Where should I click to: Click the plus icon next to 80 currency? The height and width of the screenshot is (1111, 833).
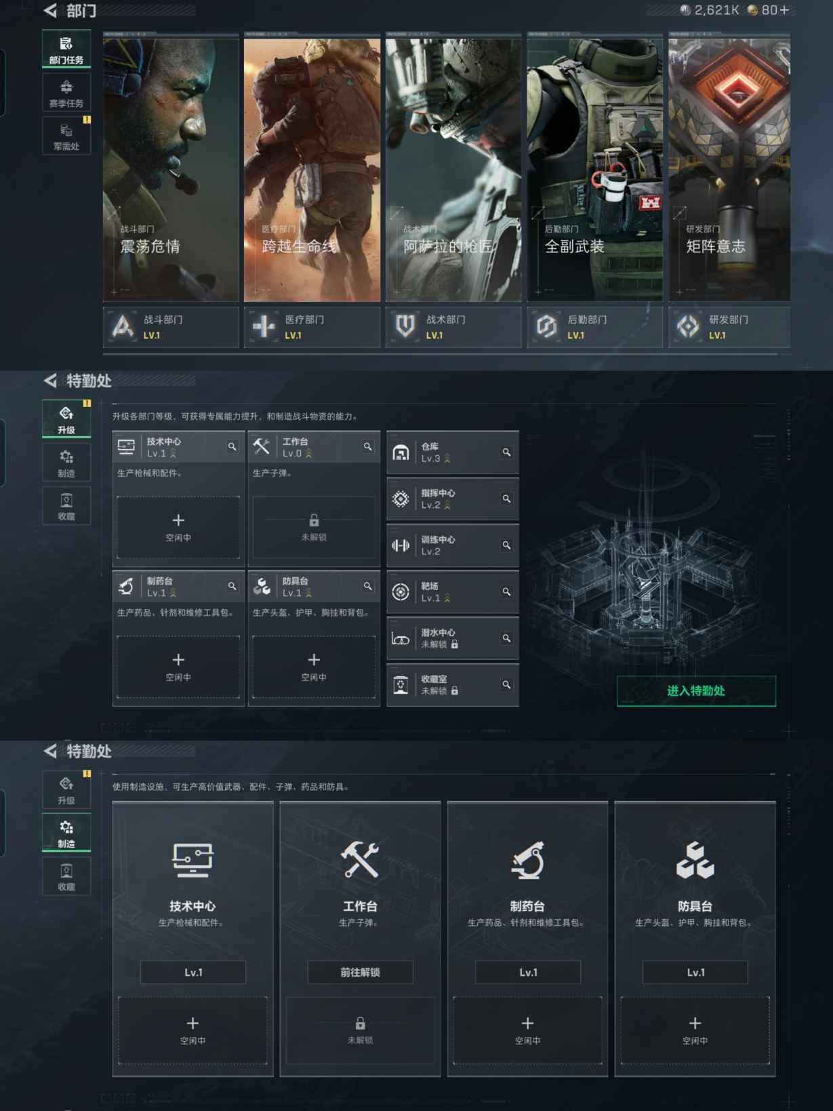[x=784, y=10]
